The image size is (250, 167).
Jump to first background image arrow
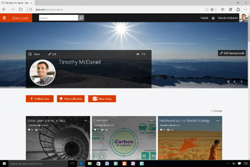[x=228, y=82]
